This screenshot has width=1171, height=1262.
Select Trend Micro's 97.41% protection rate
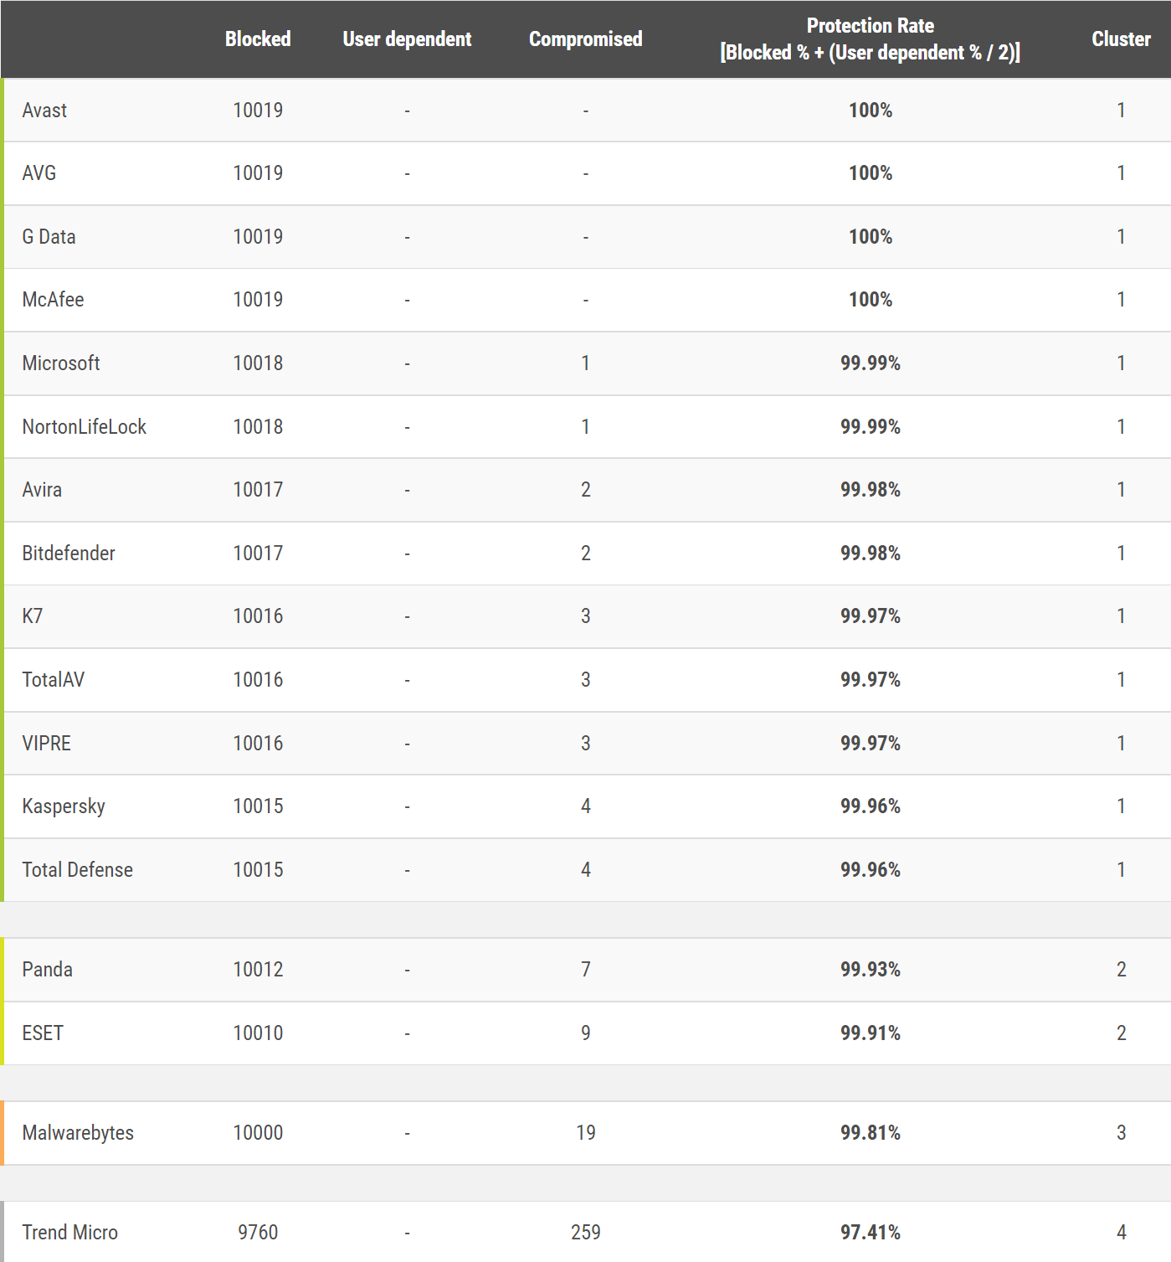pyautogui.click(x=870, y=1233)
